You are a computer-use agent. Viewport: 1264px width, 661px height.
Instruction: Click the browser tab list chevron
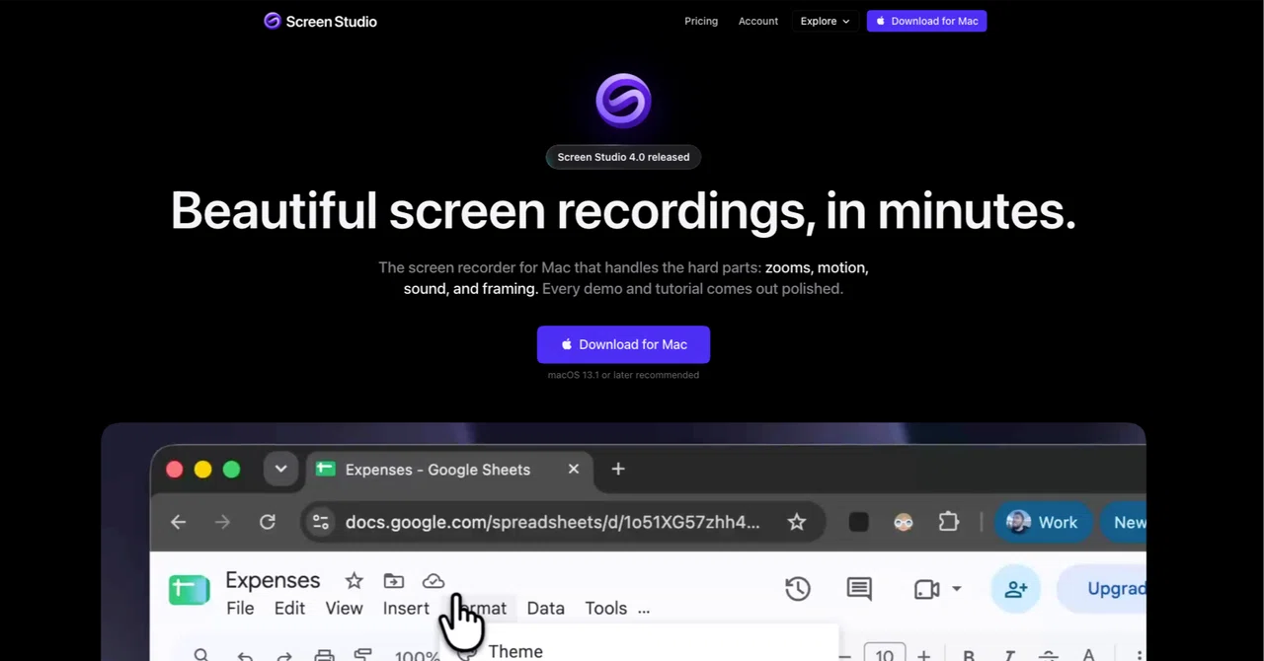(x=280, y=469)
